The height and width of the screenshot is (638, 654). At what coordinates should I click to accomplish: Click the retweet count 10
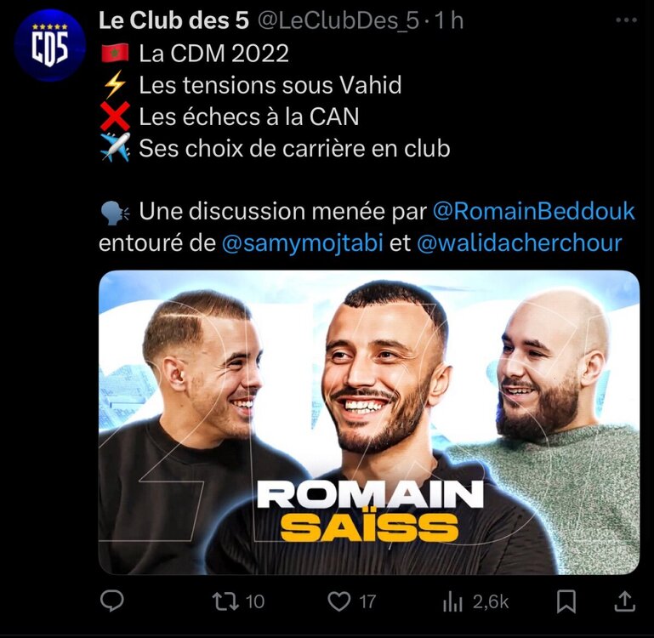pyautogui.click(x=255, y=601)
